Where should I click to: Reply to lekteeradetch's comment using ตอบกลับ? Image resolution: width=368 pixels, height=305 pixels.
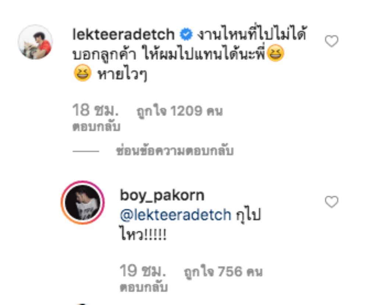(x=96, y=127)
